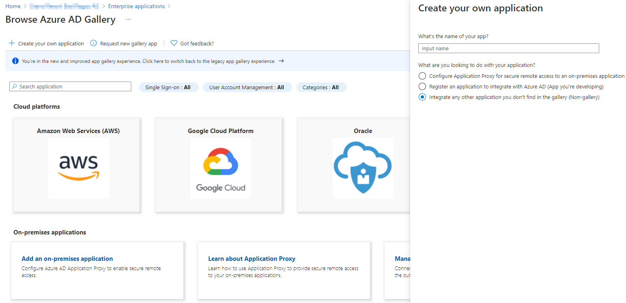Open Enterprise applications from the breadcrumb

(x=136, y=6)
